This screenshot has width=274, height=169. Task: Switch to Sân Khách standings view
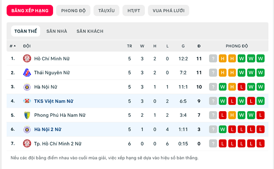point(90,31)
